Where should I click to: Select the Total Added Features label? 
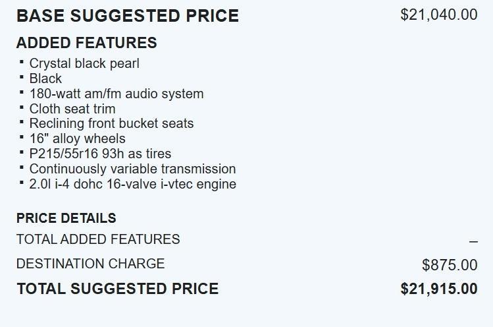(x=98, y=239)
